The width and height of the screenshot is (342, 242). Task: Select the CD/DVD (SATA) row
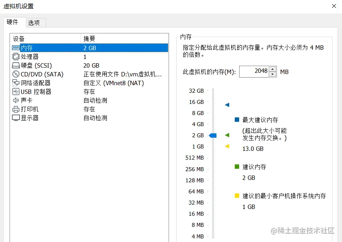pyautogui.click(x=90, y=74)
